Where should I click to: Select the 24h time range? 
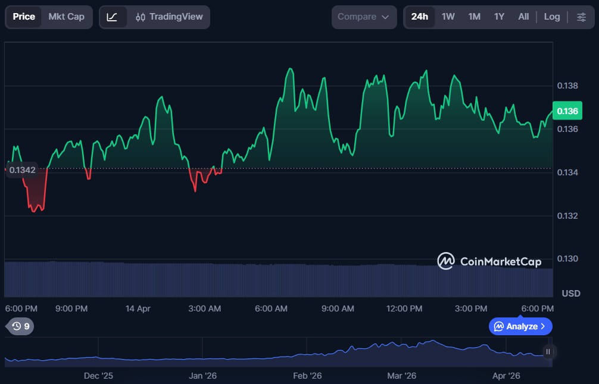(419, 17)
